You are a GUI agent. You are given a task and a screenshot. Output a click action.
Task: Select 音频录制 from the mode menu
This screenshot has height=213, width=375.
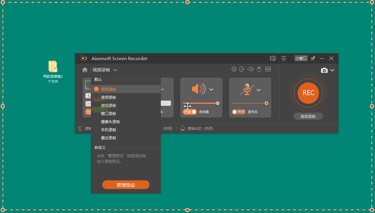109,97
